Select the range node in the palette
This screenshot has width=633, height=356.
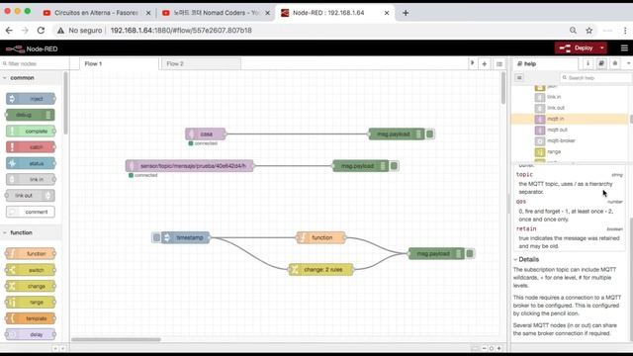[x=31, y=303]
